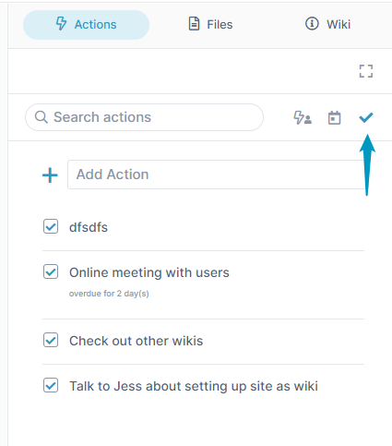The width and height of the screenshot is (392, 446).
Task: Uncheck Talk to Jess action checkbox
Action: (51, 385)
